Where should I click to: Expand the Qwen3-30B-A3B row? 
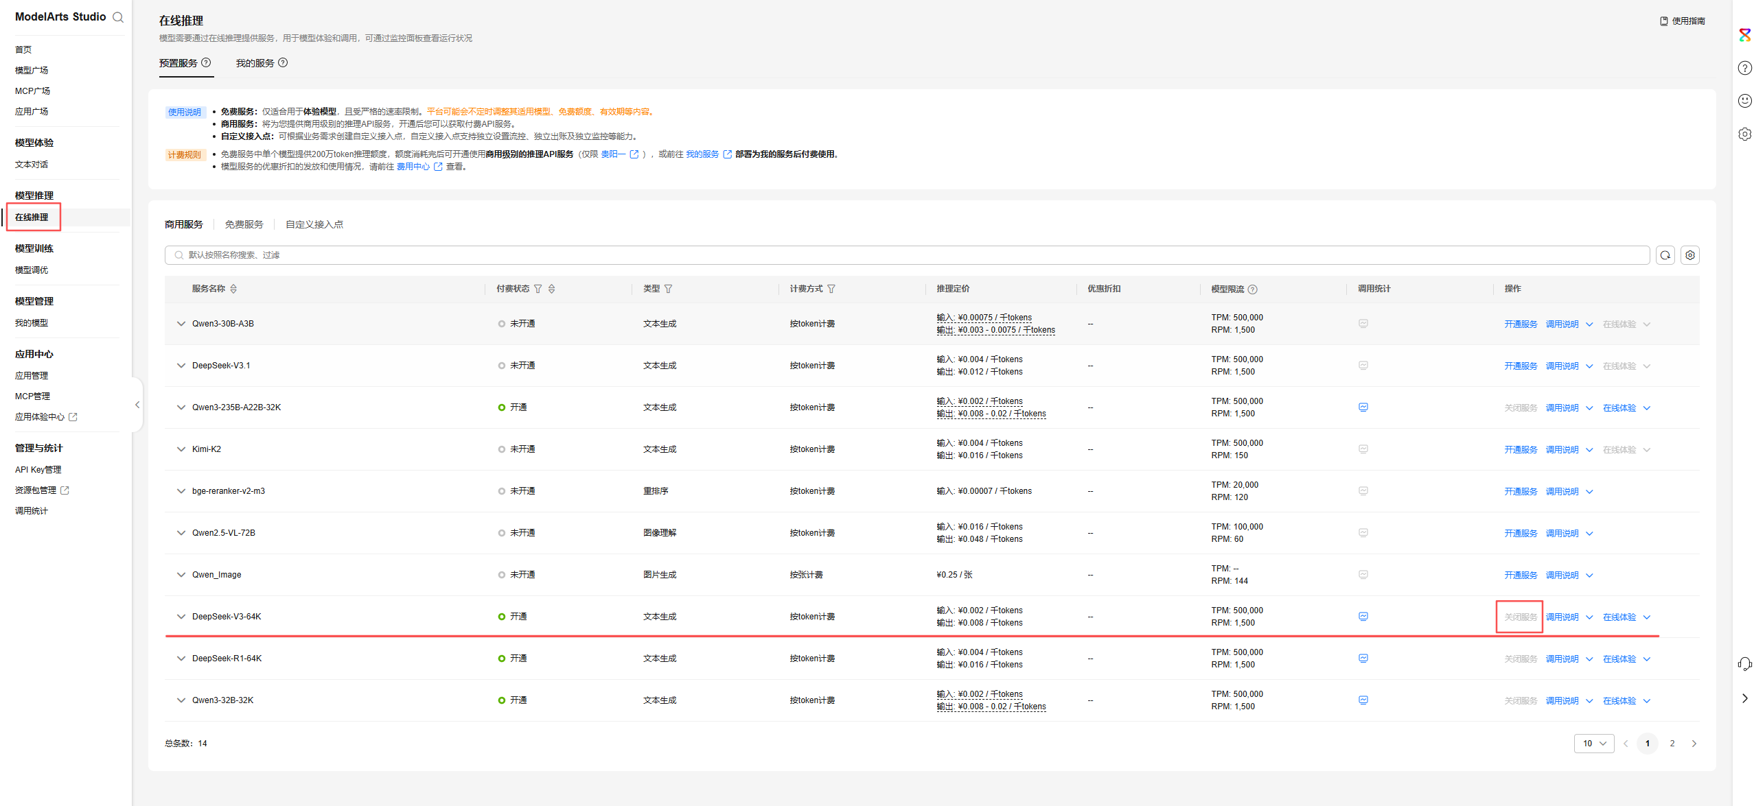pyautogui.click(x=181, y=324)
